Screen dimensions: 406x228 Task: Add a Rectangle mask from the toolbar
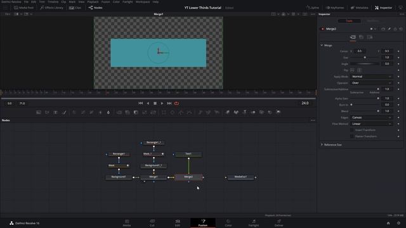coord(164,112)
